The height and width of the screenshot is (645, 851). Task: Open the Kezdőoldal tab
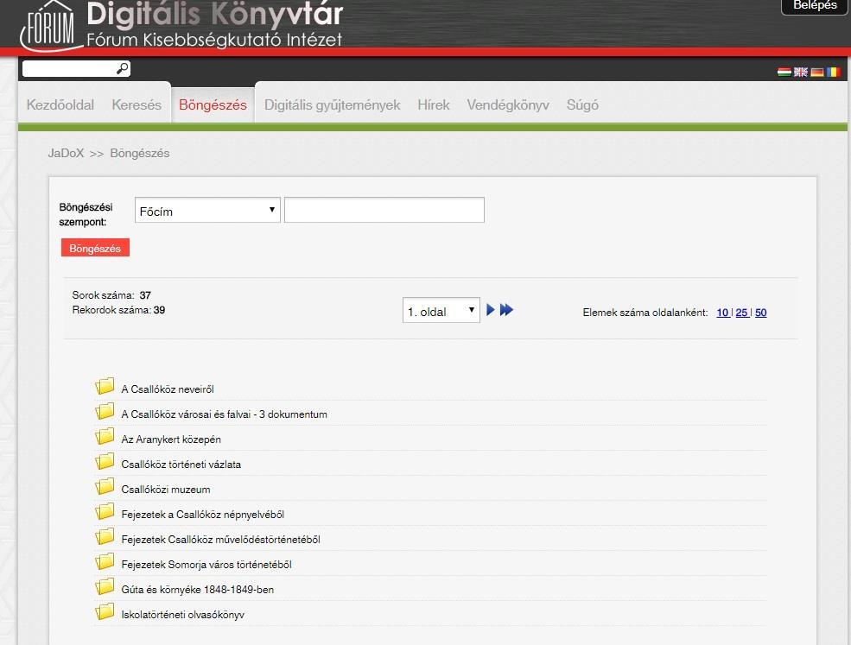[x=60, y=104]
